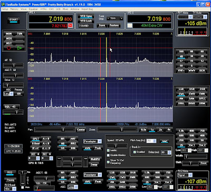211x192 pixels.
Task: Select the 20 meter band button
Action: (x=202, y=57)
